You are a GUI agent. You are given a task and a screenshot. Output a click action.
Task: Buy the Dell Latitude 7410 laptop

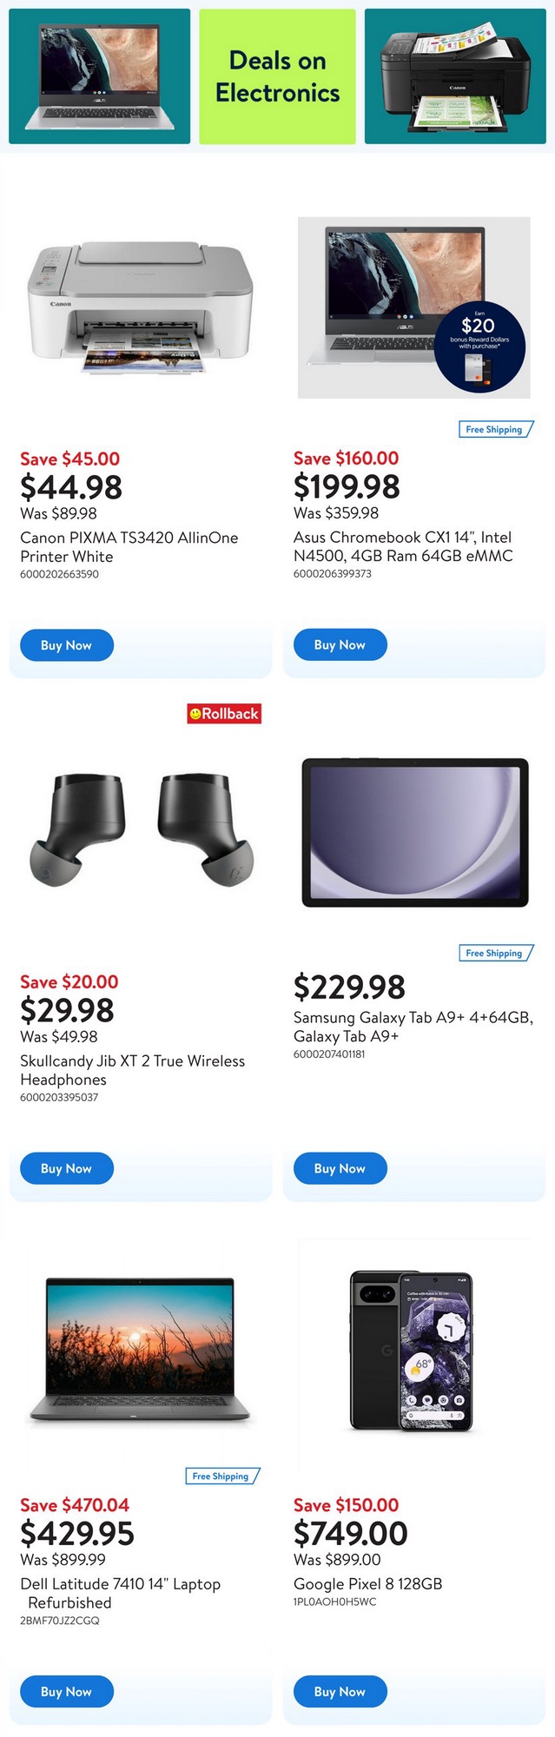click(x=67, y=1691)
